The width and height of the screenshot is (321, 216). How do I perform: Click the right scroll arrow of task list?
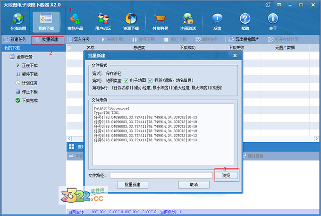pyautogui.click(x=316, y=139)
